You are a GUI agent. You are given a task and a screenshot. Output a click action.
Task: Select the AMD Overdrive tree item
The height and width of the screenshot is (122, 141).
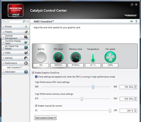pos(14,68)
